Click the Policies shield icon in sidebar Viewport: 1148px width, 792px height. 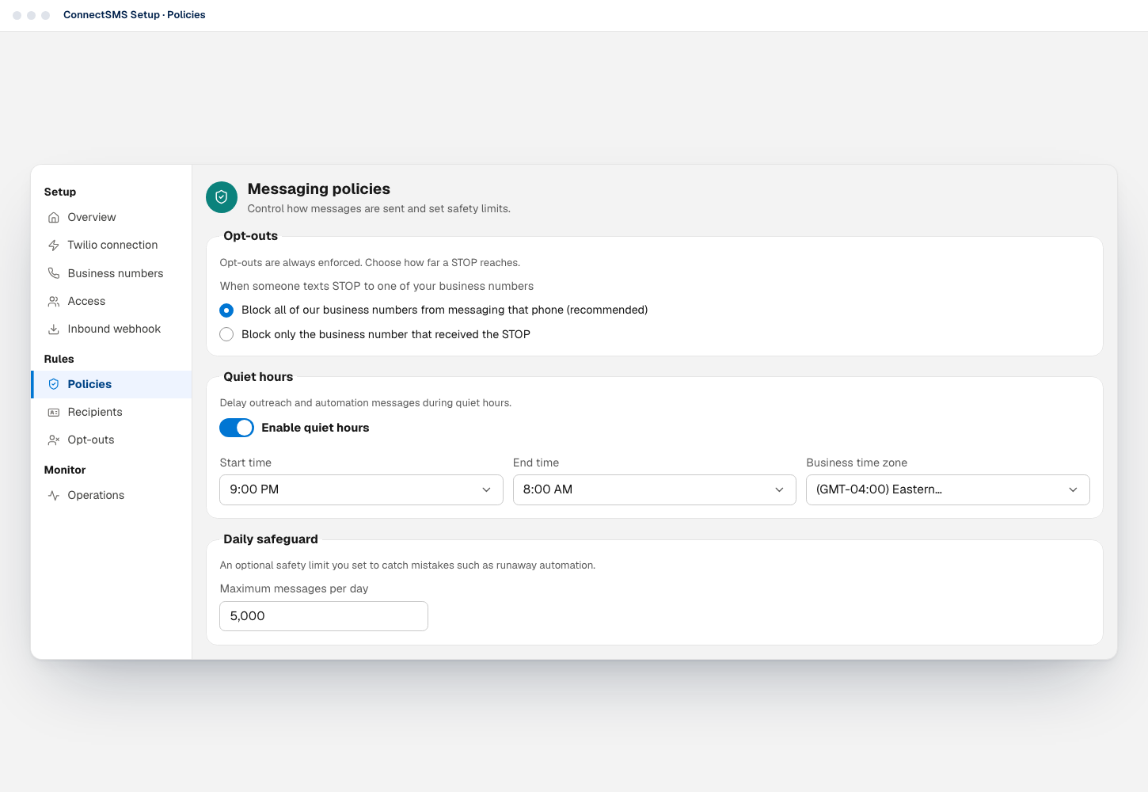coord(54,384)
